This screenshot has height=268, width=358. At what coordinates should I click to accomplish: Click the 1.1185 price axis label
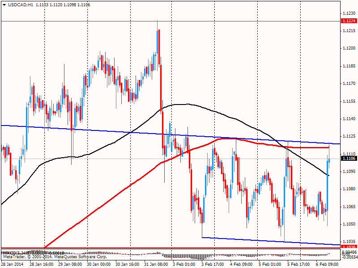[349, 66]
